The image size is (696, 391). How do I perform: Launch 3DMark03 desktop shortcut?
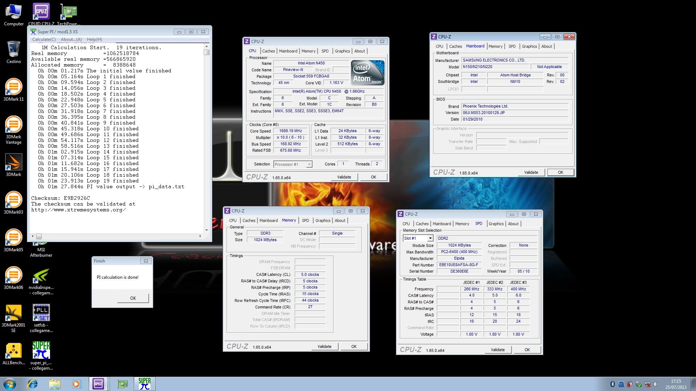[14, 203]
